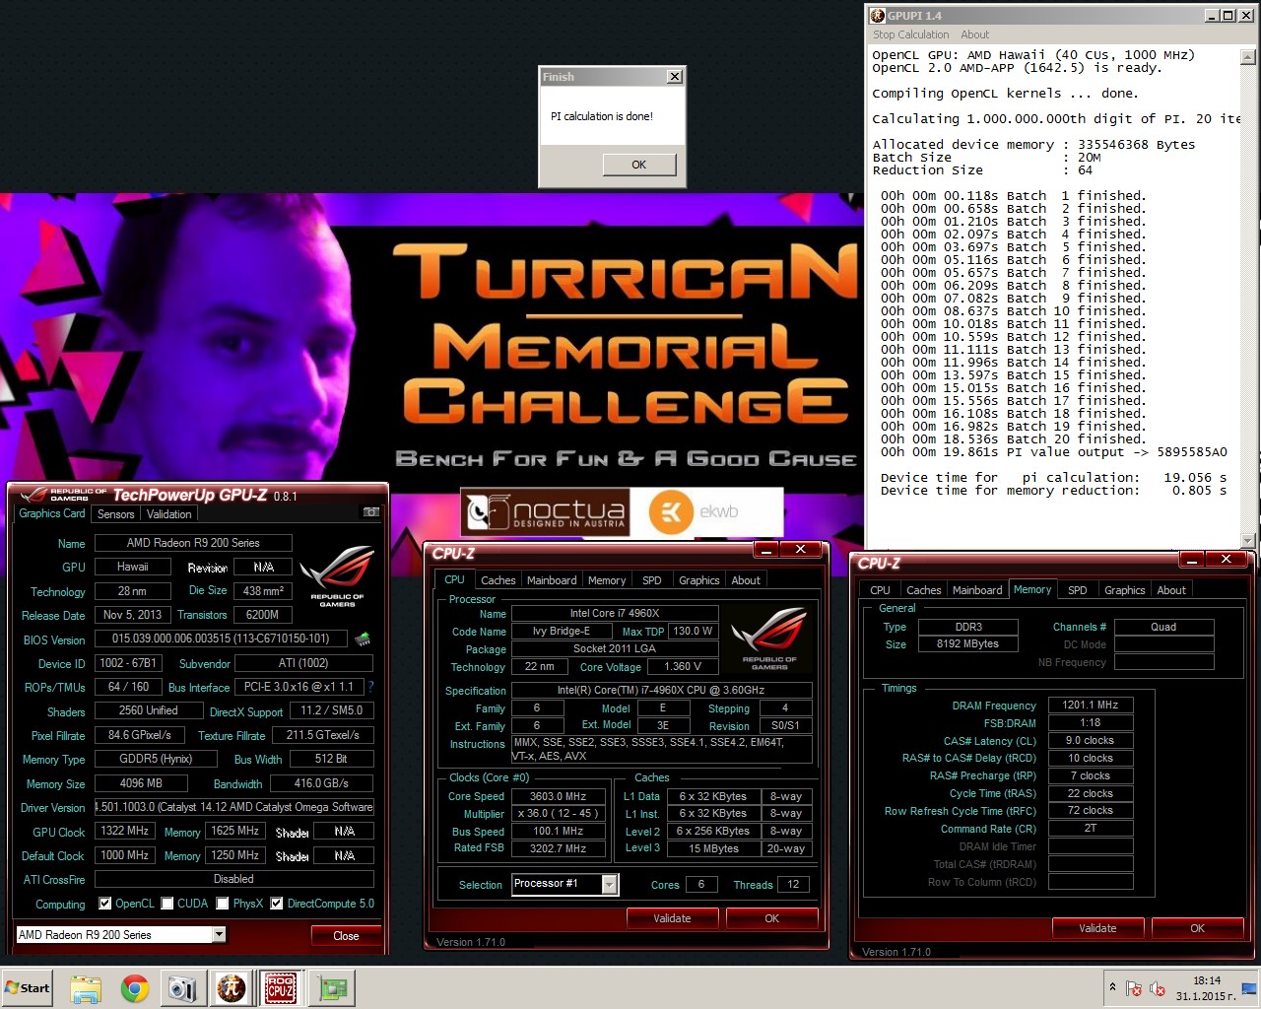Switch to GPUPI from the taskbar
The image size is (1261, 1009).
[x=232, y=988]
